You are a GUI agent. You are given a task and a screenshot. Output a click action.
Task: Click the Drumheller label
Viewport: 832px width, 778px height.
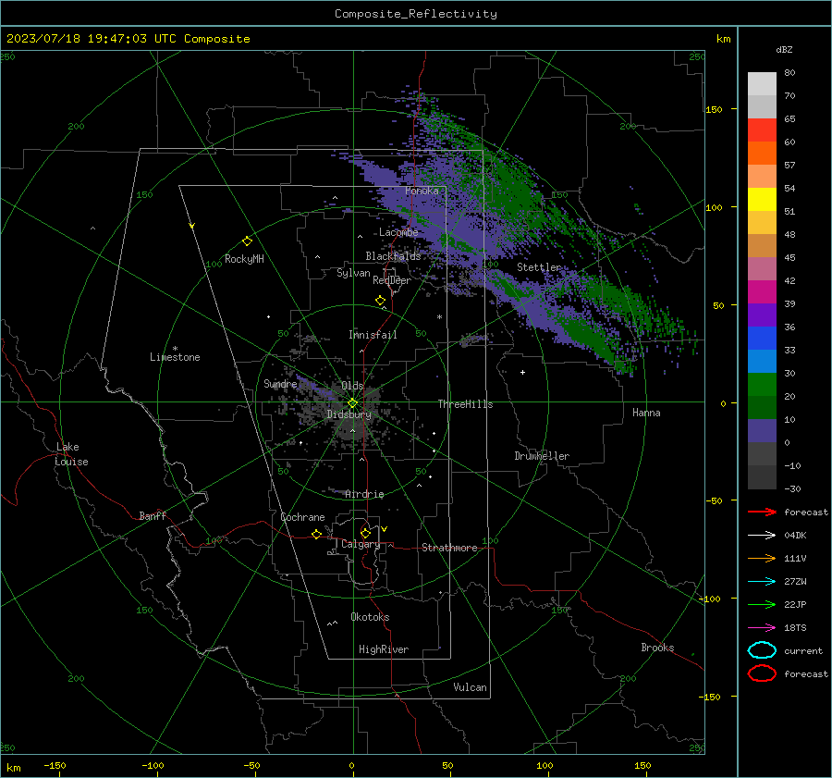pyautogui.click(x=542, y=456)
